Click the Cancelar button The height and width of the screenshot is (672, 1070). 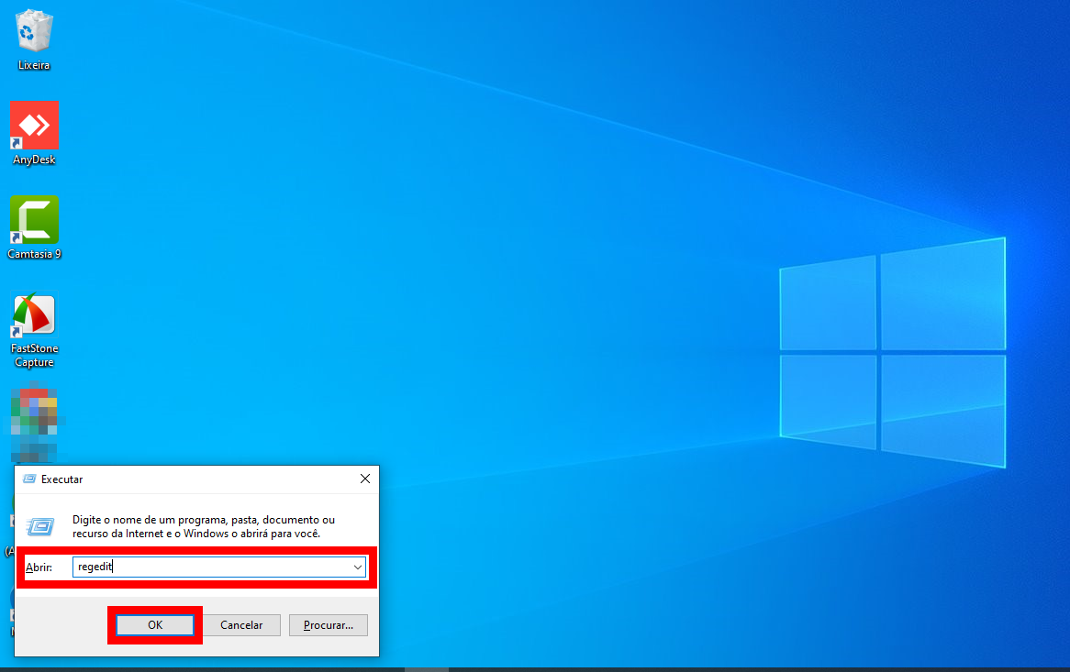tap(241, 625)
